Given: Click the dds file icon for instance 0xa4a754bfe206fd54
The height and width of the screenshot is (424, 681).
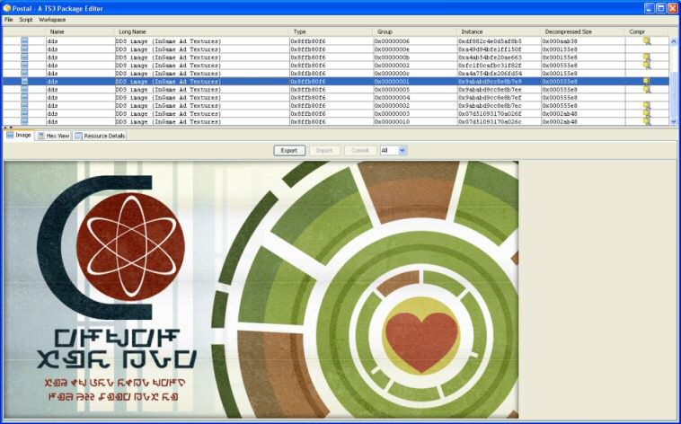Looking at the screenshot, I should 24,74.
